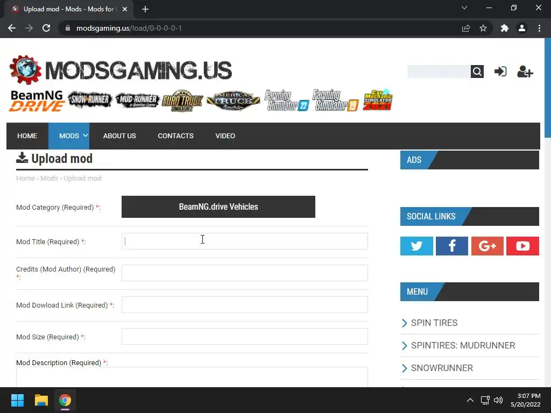Open the Chrome three-dot menu
The image size is (551, 413).
point(539,28)
